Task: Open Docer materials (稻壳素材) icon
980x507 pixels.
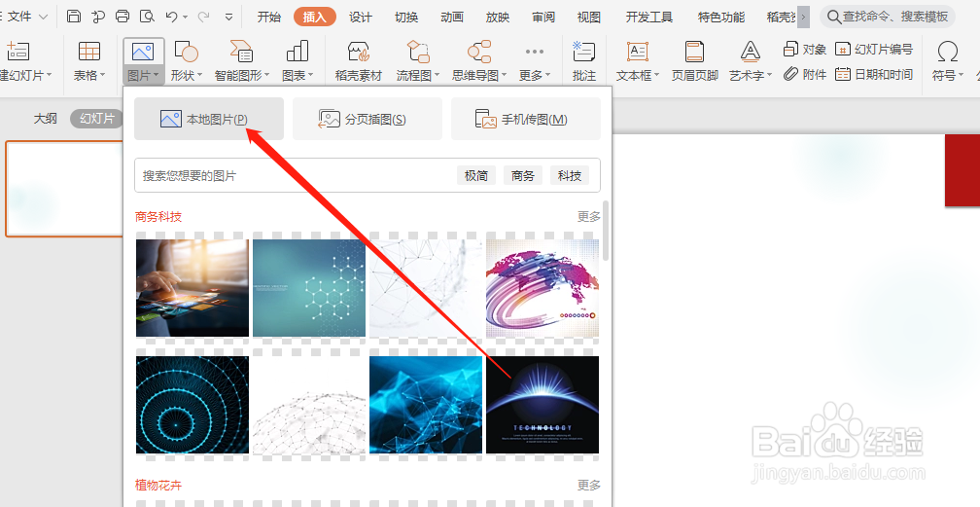Action: pos(359,52)
